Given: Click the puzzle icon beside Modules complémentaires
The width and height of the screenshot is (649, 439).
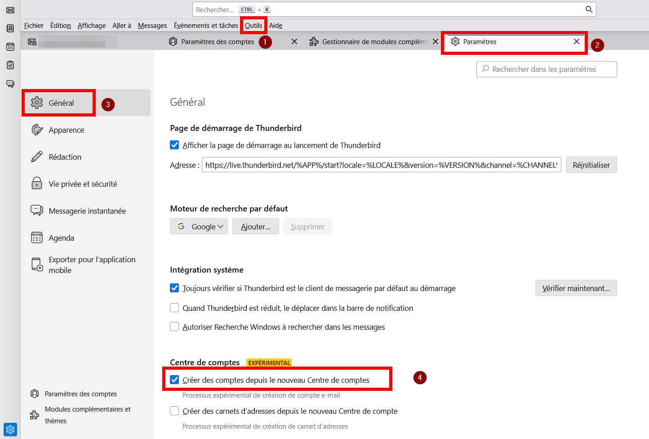Looking at the screenshot, I should (x=35, y=415).
